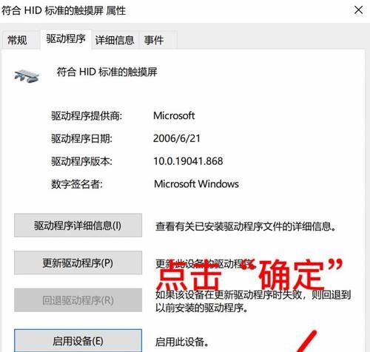The height and width of the screenshot is (352, 370).
Task: Click the greyed-out 回退驱动程序(R) button
Action: [78, 300]
